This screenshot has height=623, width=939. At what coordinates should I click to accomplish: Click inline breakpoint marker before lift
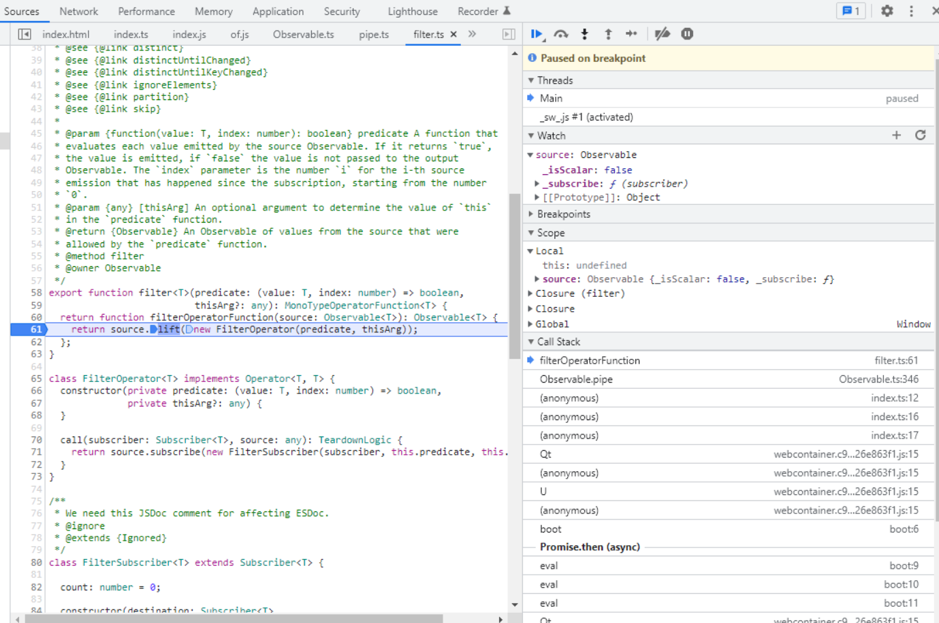click(x=153, y=330)
